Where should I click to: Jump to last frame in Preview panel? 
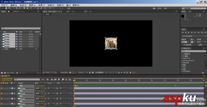pos(195,32)
